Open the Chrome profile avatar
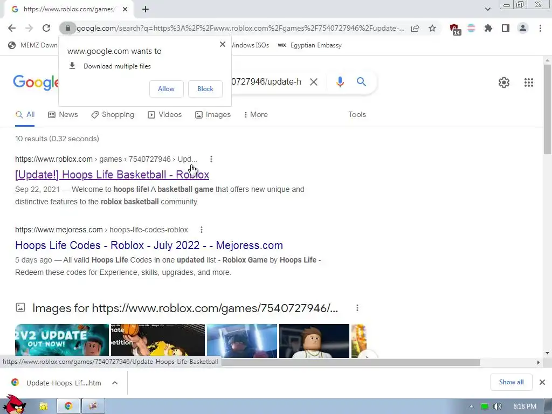 coord(523,28)
